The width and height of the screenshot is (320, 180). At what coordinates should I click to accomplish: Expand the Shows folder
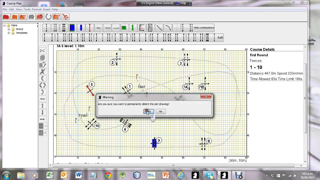pos(9,29)
